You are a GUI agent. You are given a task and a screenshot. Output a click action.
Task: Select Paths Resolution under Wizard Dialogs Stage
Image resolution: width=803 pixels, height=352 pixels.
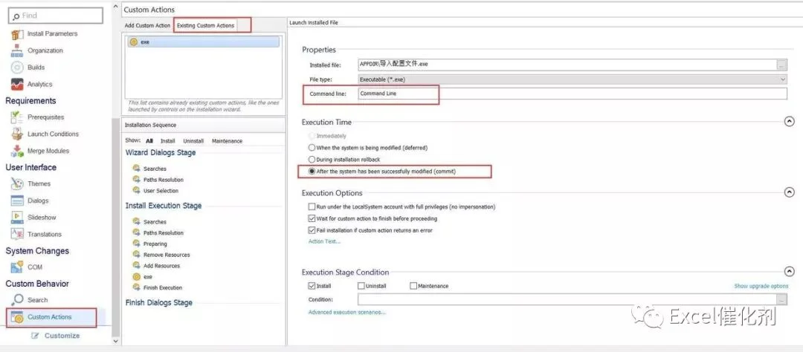click(x=163, y=180)
